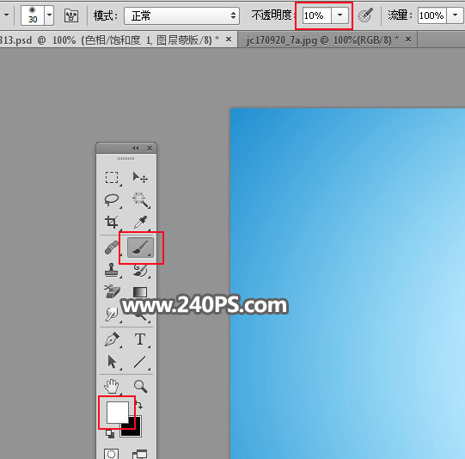Open the tool preset picker arrow
This screenshot has width=465, height=459.
coord(6,15)
